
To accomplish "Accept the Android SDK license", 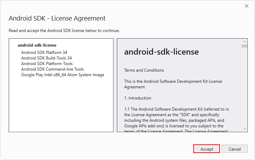I will tap(206, 149).
